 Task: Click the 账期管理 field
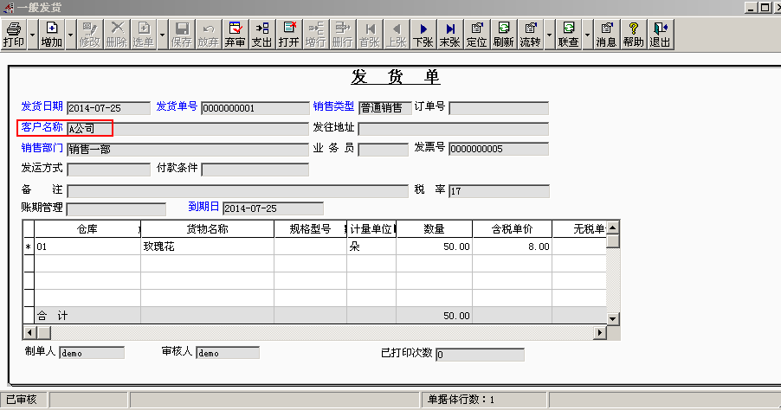(x=116, y=209)
